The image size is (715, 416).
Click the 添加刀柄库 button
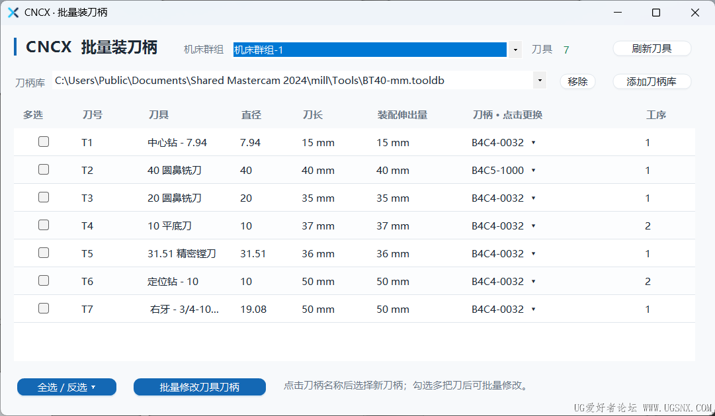(x=652, y=81)
